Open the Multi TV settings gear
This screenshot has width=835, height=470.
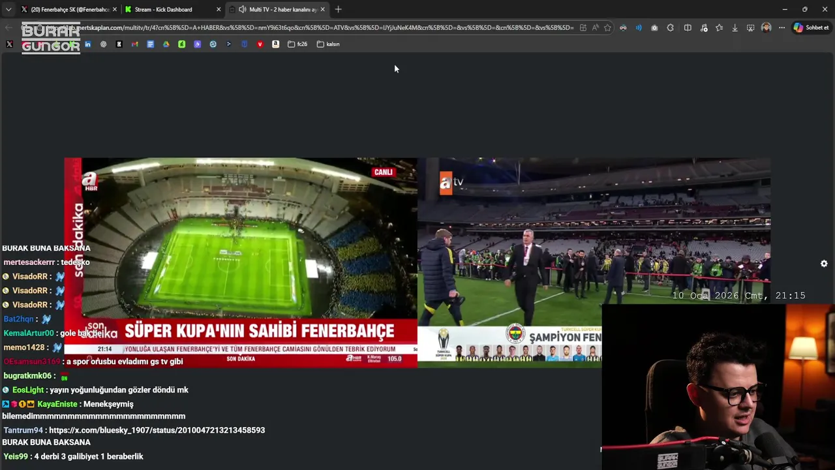pos(824,264)
